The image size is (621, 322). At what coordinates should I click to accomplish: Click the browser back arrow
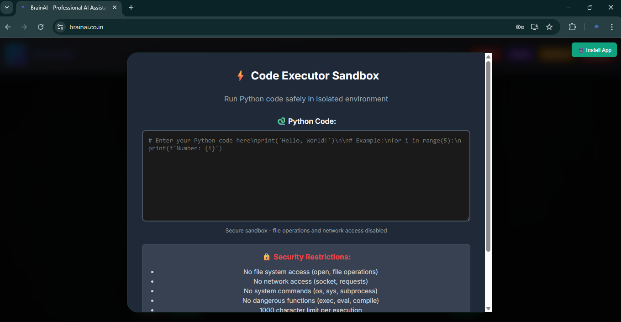(x=8, y=27)
